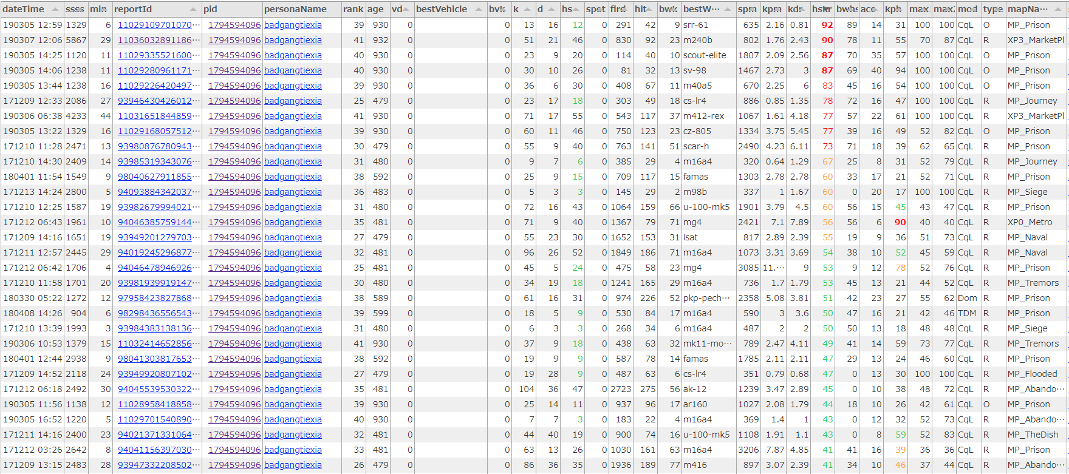The height and width of the screenshot is (474, 1069).
Task: Select the sv-98 weapon cell
Action: click(709, 70)
